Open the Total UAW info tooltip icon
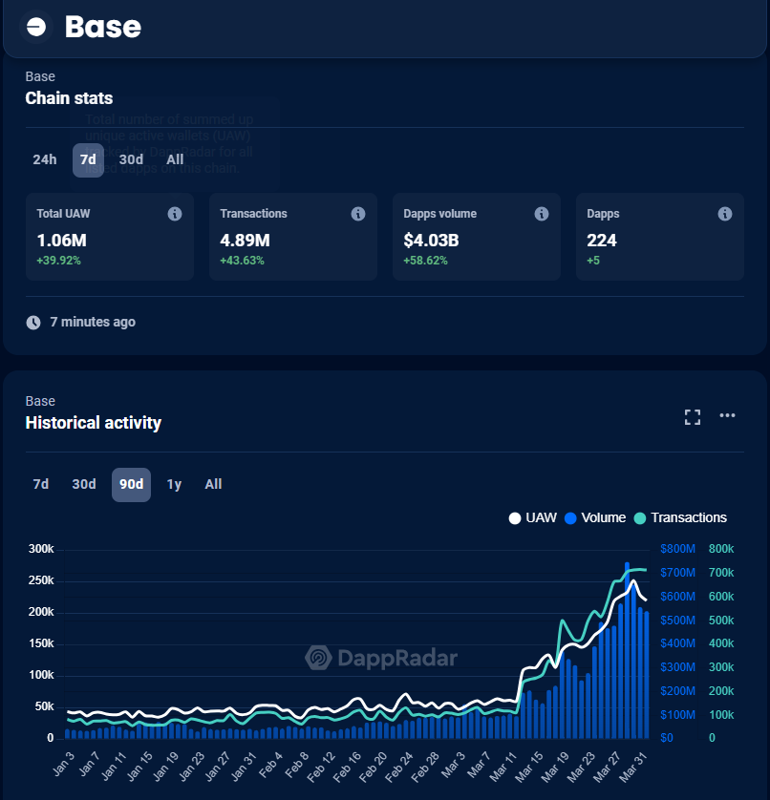The height and width of the screenshot is (800, 770). [x=175, y=214]
